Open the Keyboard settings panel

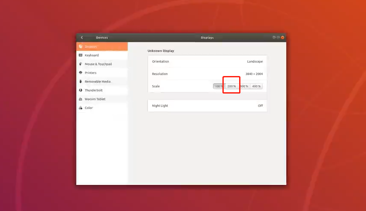[x=102, y=56]
